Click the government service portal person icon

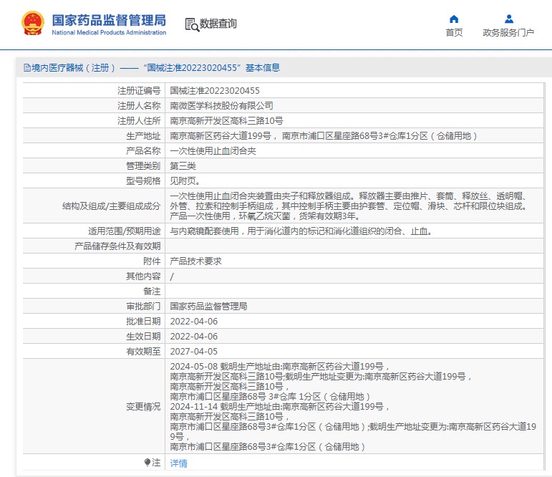[509, 19]
